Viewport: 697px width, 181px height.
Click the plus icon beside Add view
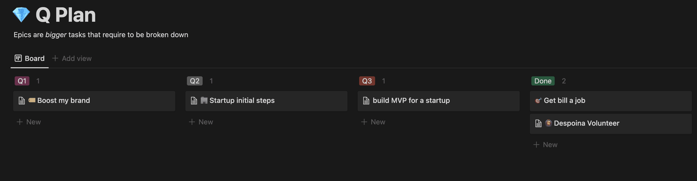55,58
